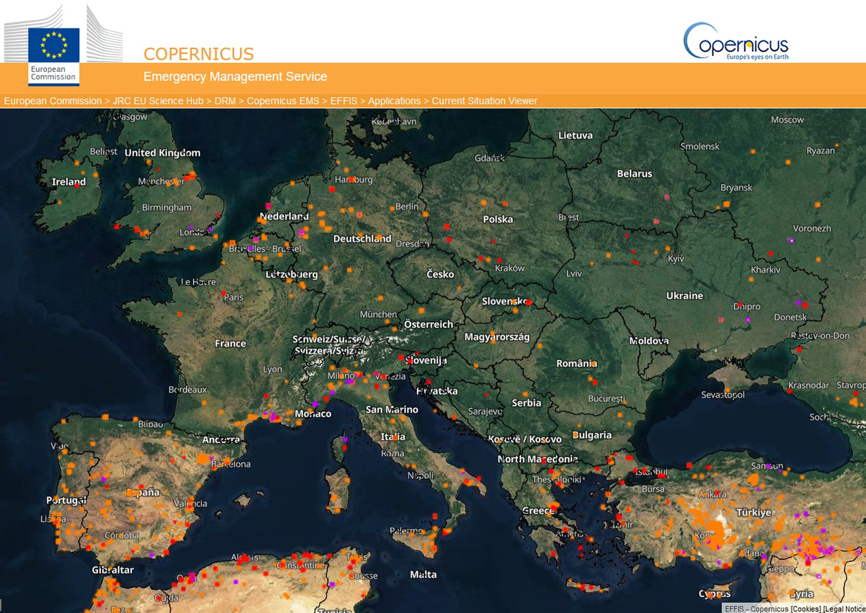Viewport: 866px width, 613px height.
Task: Click the COPERNICUS header title
Action: pos(199,54)
